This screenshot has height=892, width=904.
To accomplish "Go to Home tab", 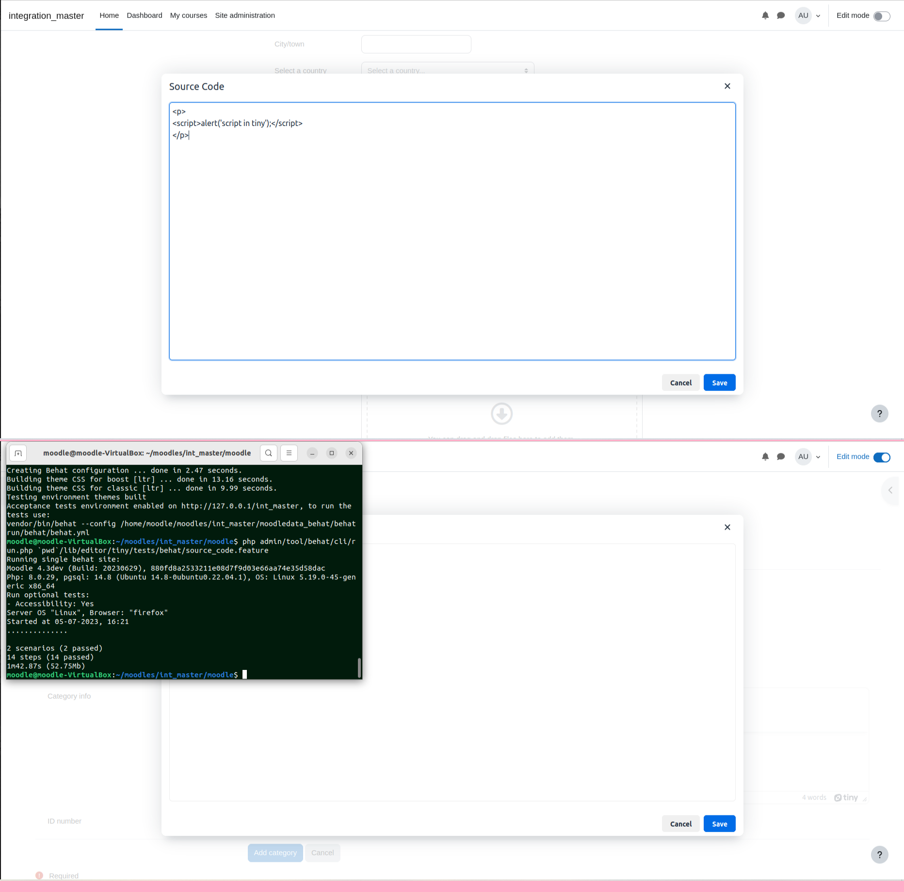I will point(109,16).
